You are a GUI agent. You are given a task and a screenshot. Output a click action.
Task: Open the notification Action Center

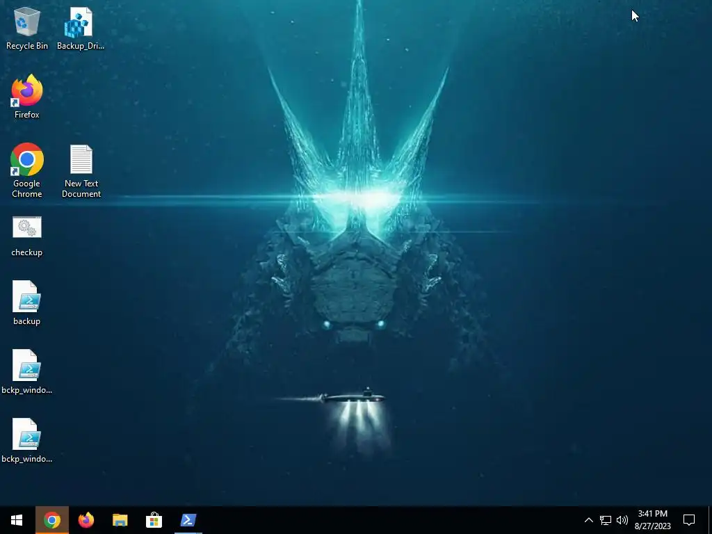(x=689, y=520)
